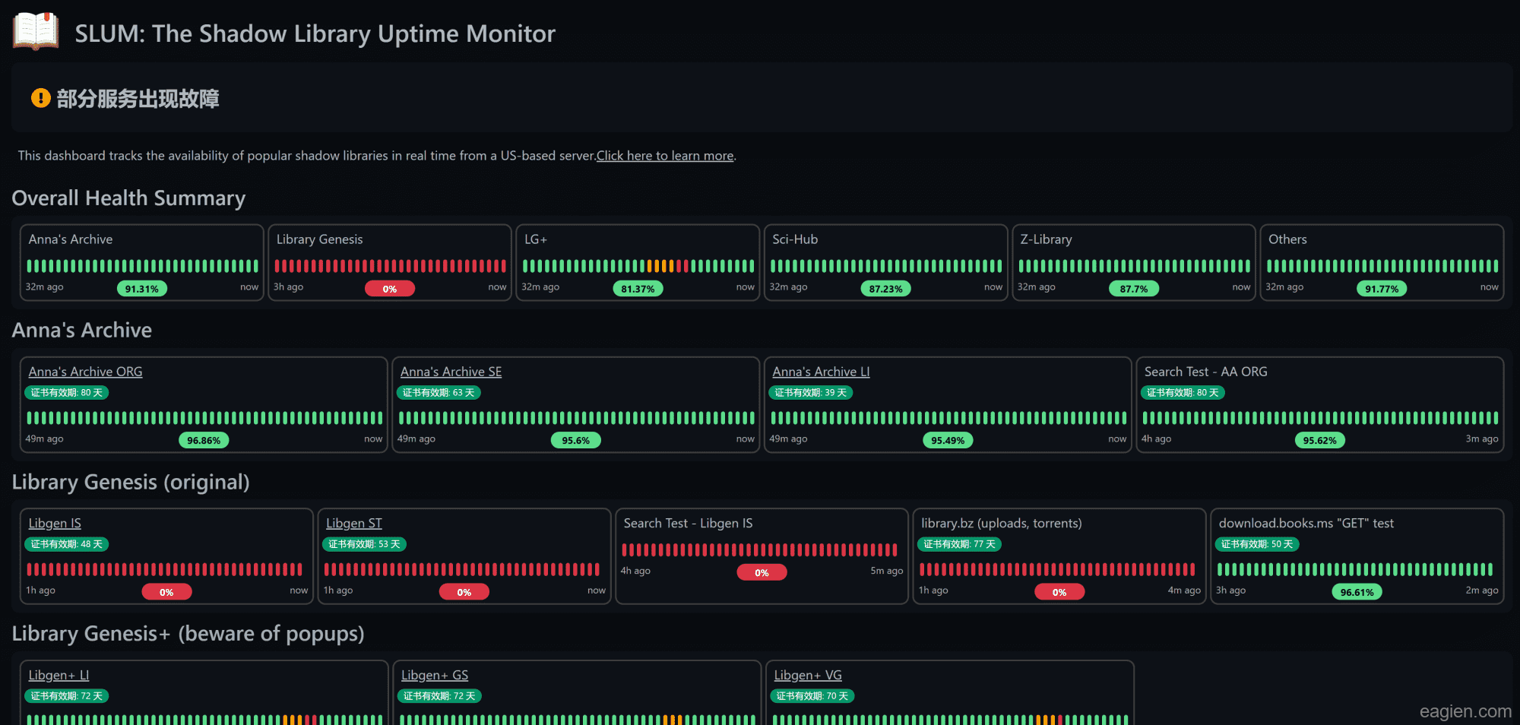Open the Libgen+ LI link
The width and height of the screenshot is (1520, 725).
point(59,675)
